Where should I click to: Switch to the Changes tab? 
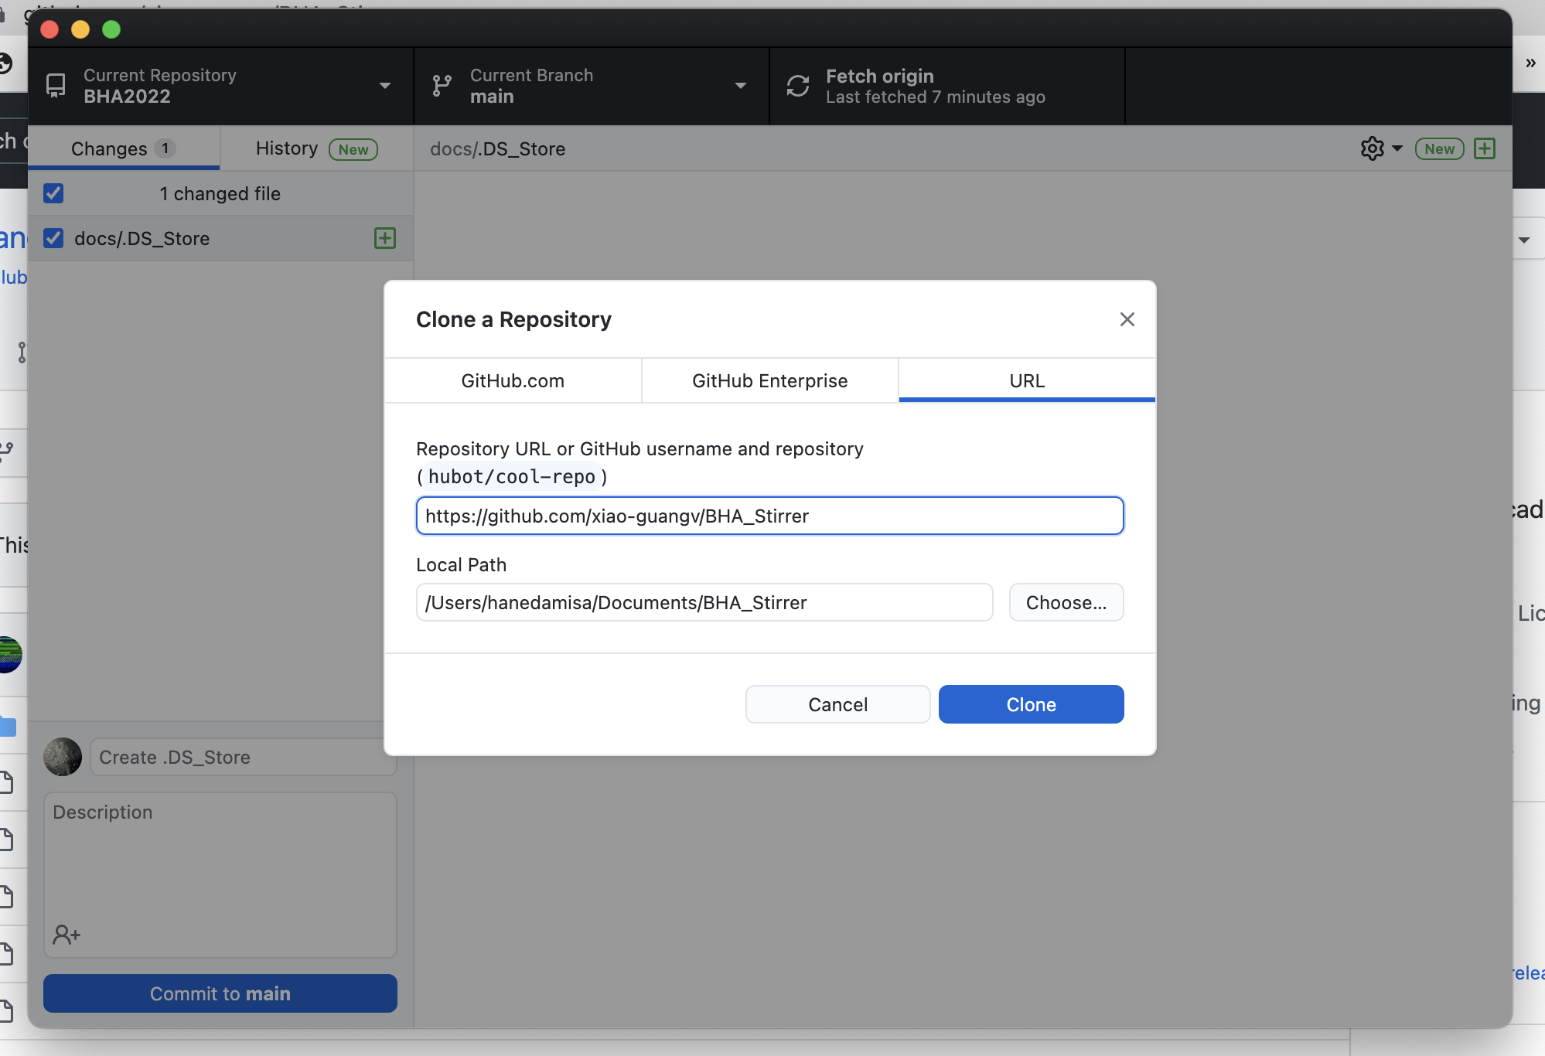tap(124, 148)
